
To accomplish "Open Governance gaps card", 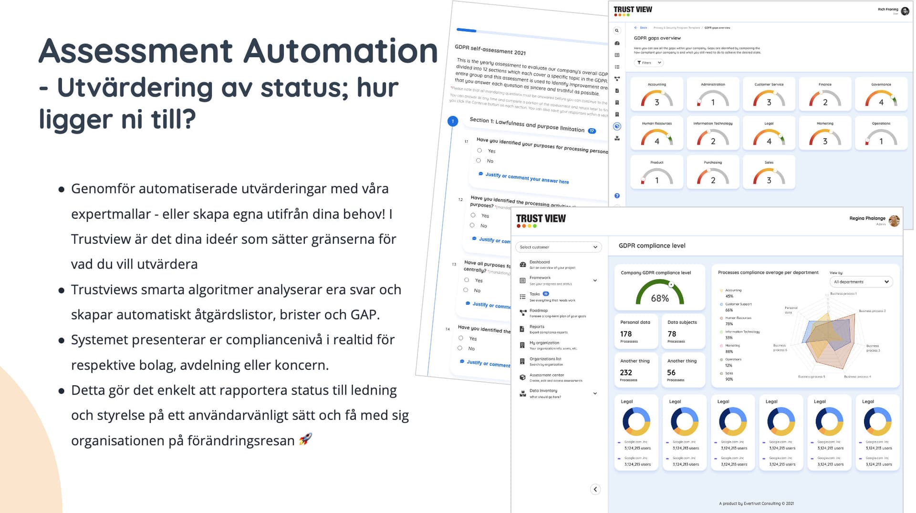I will pyautogui.click(x=881, y=94).
